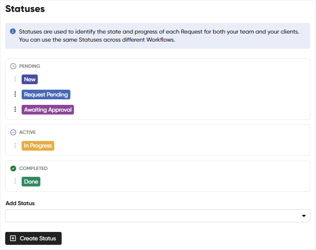Click inside the Add Status field

click(158, 216)
